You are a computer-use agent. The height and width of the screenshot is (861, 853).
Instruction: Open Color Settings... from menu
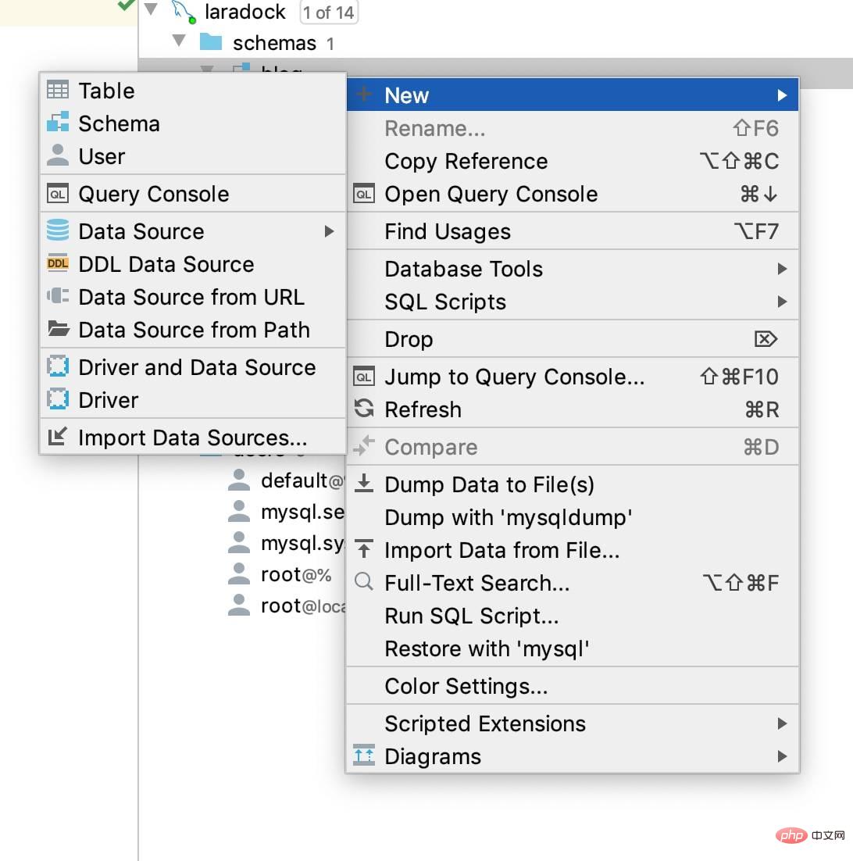coord(573,686)
